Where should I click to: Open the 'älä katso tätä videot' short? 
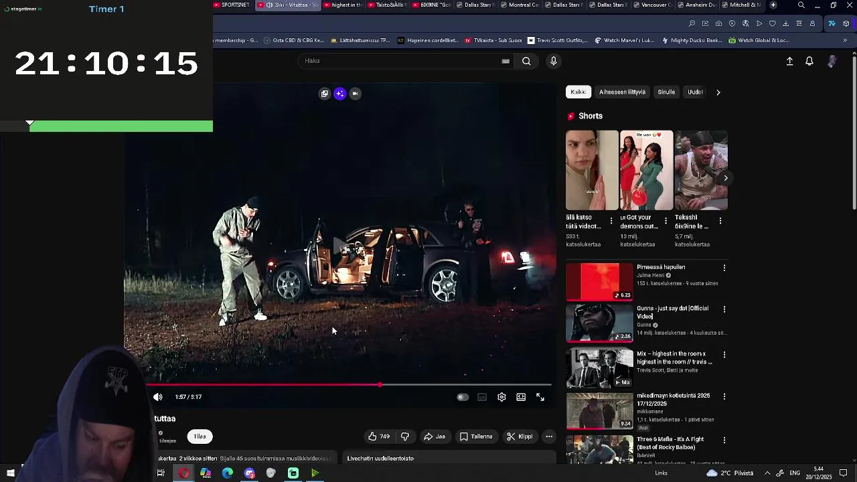pyautogui.click(x=592, y=171)
